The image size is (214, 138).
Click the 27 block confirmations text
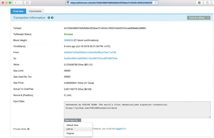pyautogui.click(x=86, y=40)
